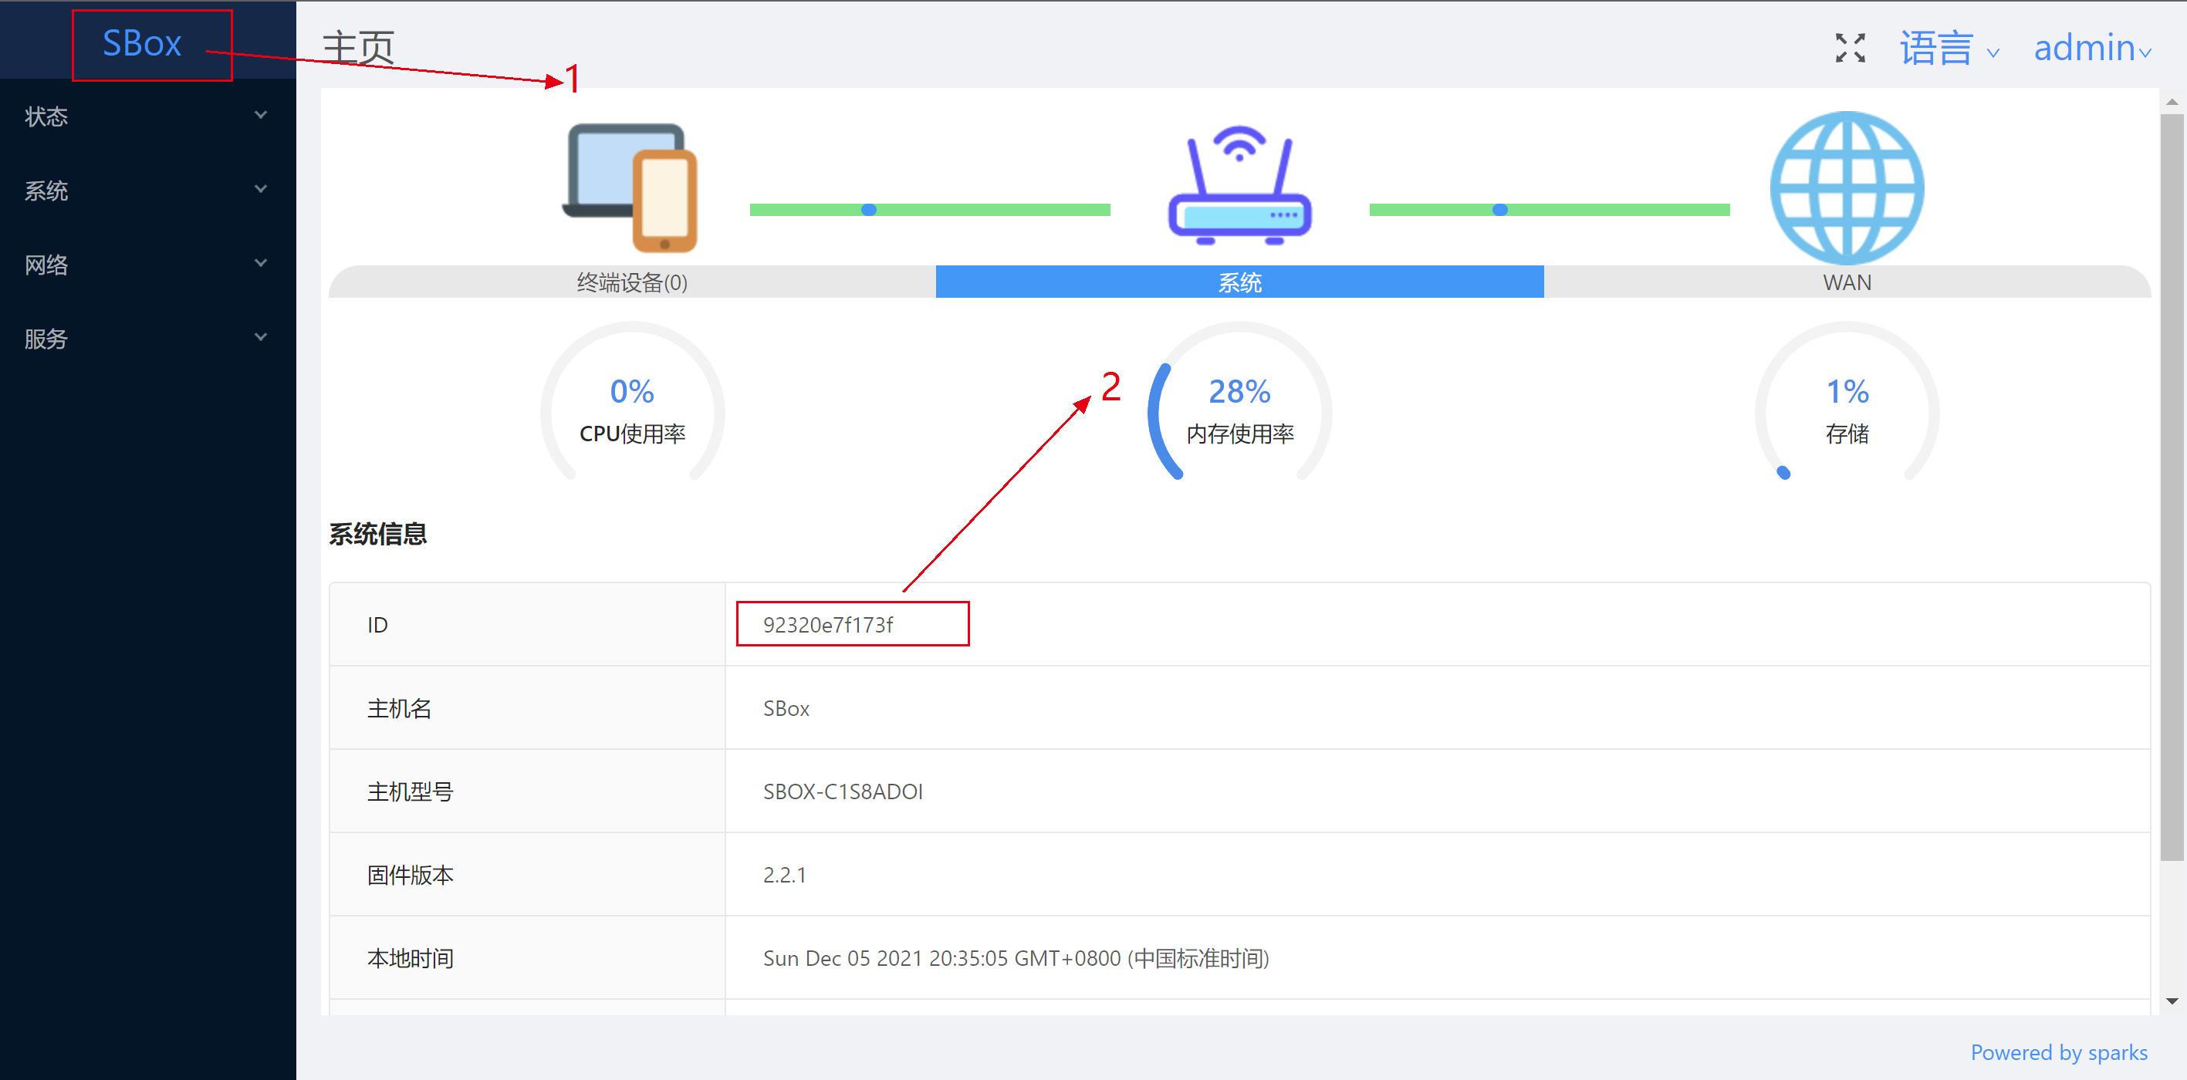
Task: Select the 系统 tab
Action: coord(1239,282)
